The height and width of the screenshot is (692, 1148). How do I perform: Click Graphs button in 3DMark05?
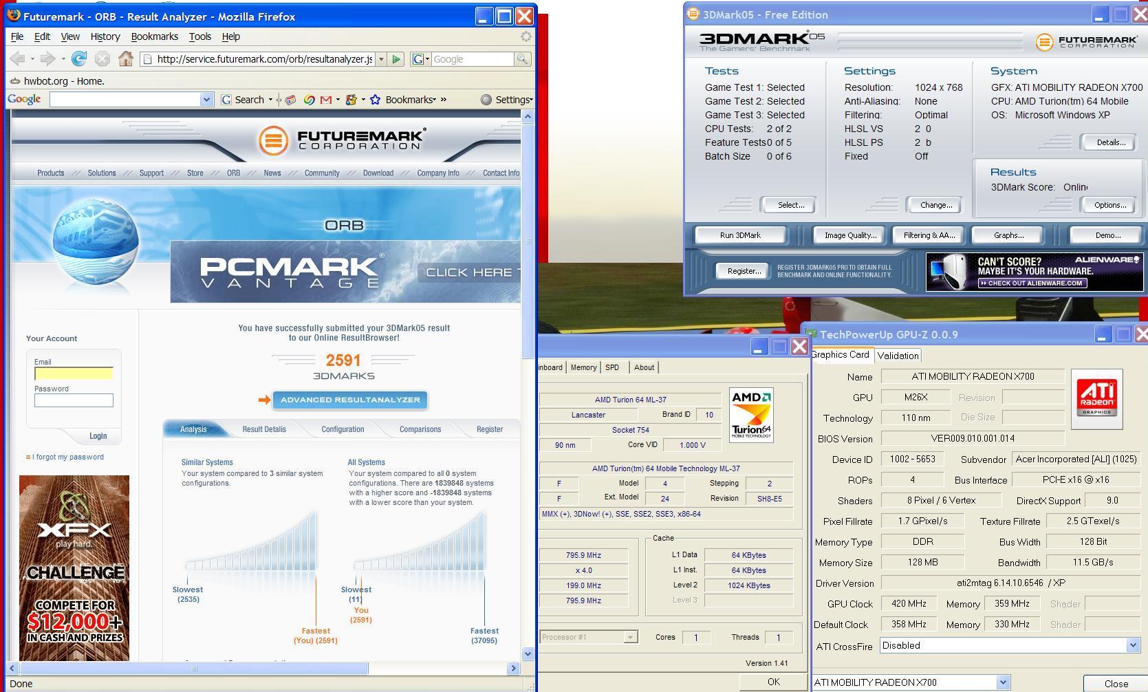[x=1008, y=235]
